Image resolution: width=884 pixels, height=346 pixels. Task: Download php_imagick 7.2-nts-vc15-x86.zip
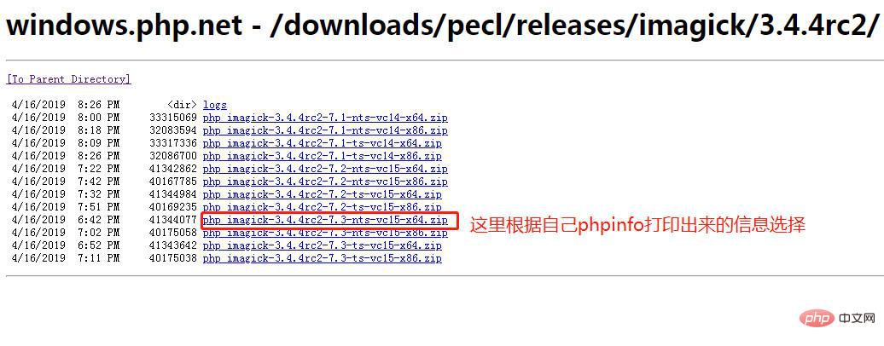pyautogui.click(x=325, y=182)
